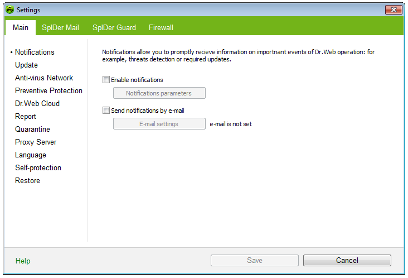
Task: Open the Help link
Action: pyautogui.click(x=23, y=261)
